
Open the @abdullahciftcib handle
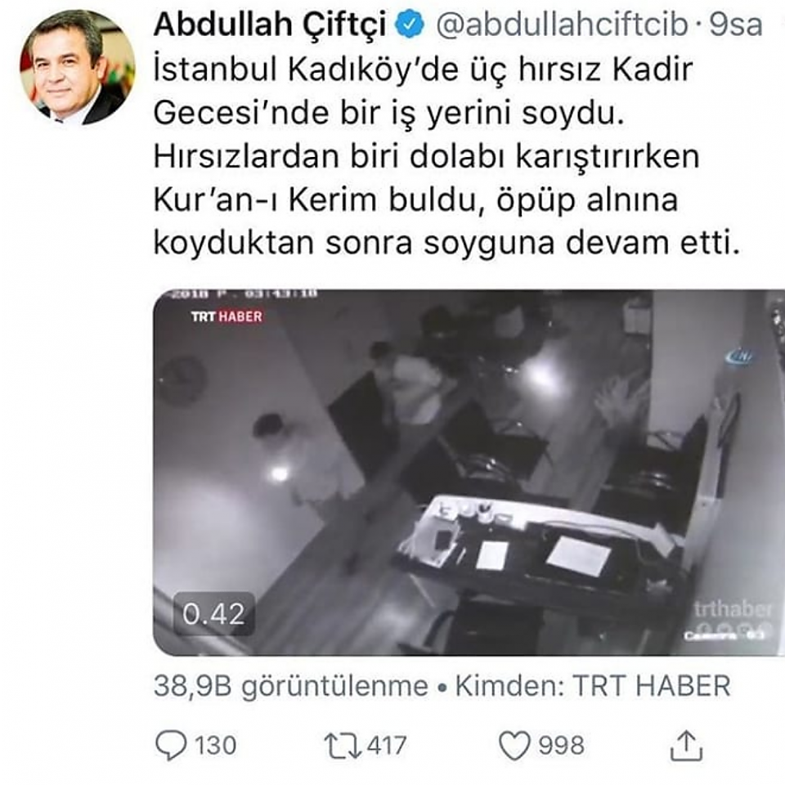(562, 25)
